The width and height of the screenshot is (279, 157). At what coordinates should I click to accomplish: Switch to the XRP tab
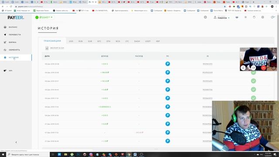click(158, 41)
